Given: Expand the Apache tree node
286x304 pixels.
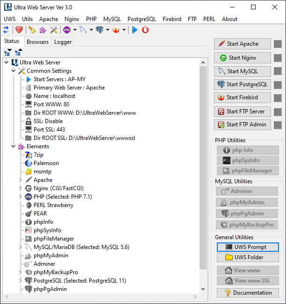Looking at the screenshot, I should point(20,180).
